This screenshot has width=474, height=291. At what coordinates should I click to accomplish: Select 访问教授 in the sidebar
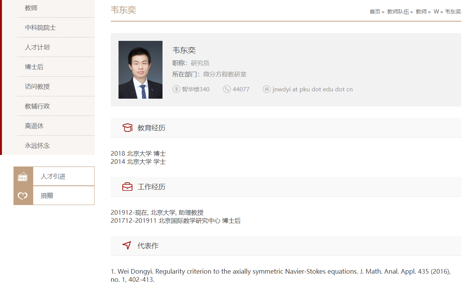(x=37, y=87)
